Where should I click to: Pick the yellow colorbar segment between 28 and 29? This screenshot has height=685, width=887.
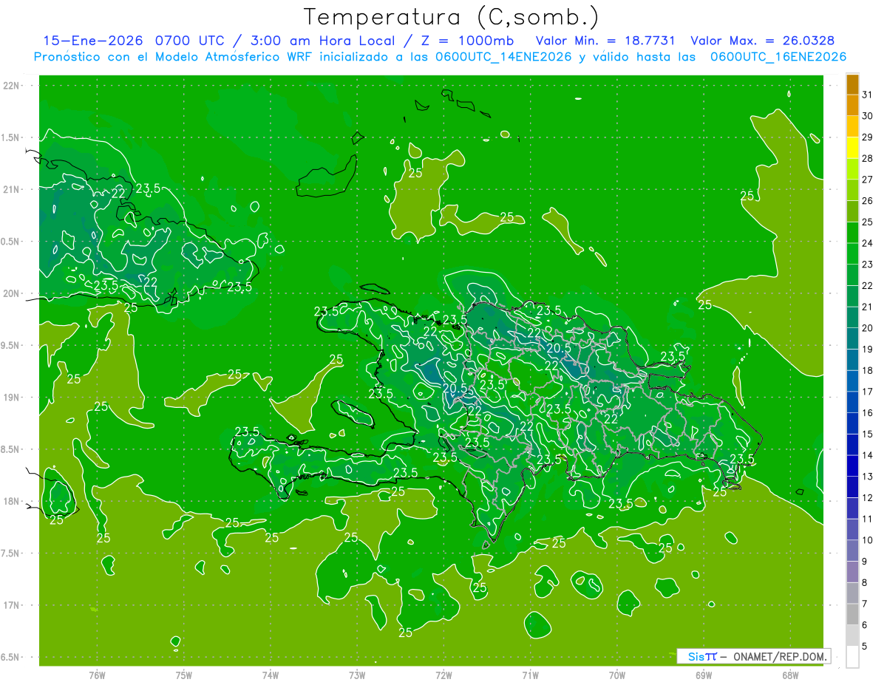(852, 148)
